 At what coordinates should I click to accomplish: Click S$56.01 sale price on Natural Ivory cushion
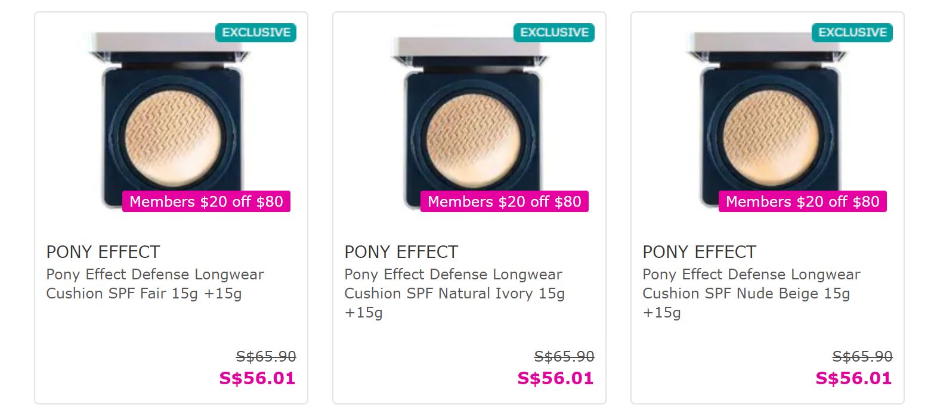pos(556,378)
